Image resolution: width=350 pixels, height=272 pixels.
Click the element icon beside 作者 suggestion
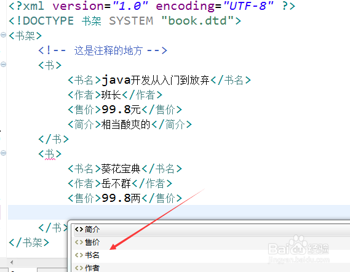79,268
